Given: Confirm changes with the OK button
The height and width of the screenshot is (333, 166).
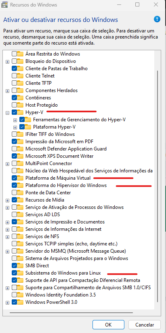Looking at the screenshot, I should pyautogui.click(x=108, y=325).
